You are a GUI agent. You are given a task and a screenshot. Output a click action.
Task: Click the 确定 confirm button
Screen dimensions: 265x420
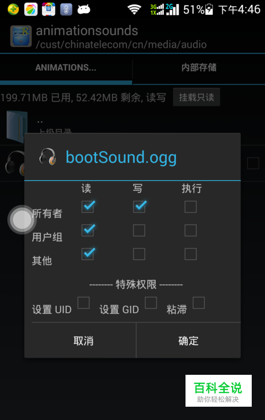tap(189, 341)
